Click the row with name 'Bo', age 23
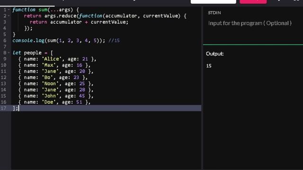 (x=53, y=77)
